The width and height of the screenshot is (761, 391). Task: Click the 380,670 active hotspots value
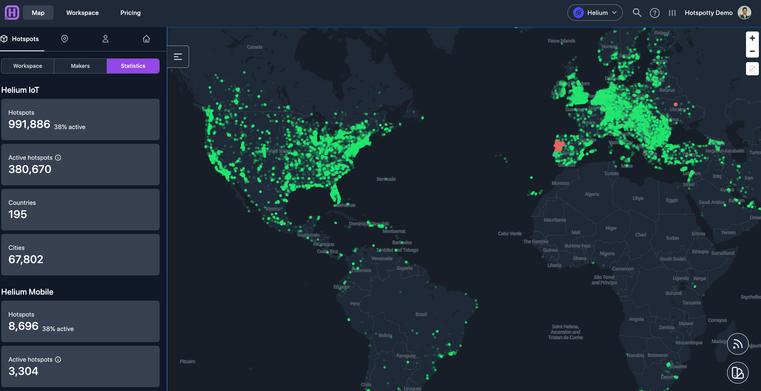pyautogui.click(x=30, y=169)
